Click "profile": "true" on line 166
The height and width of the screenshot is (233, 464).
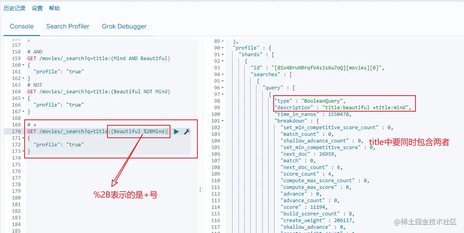click(59, 105)
